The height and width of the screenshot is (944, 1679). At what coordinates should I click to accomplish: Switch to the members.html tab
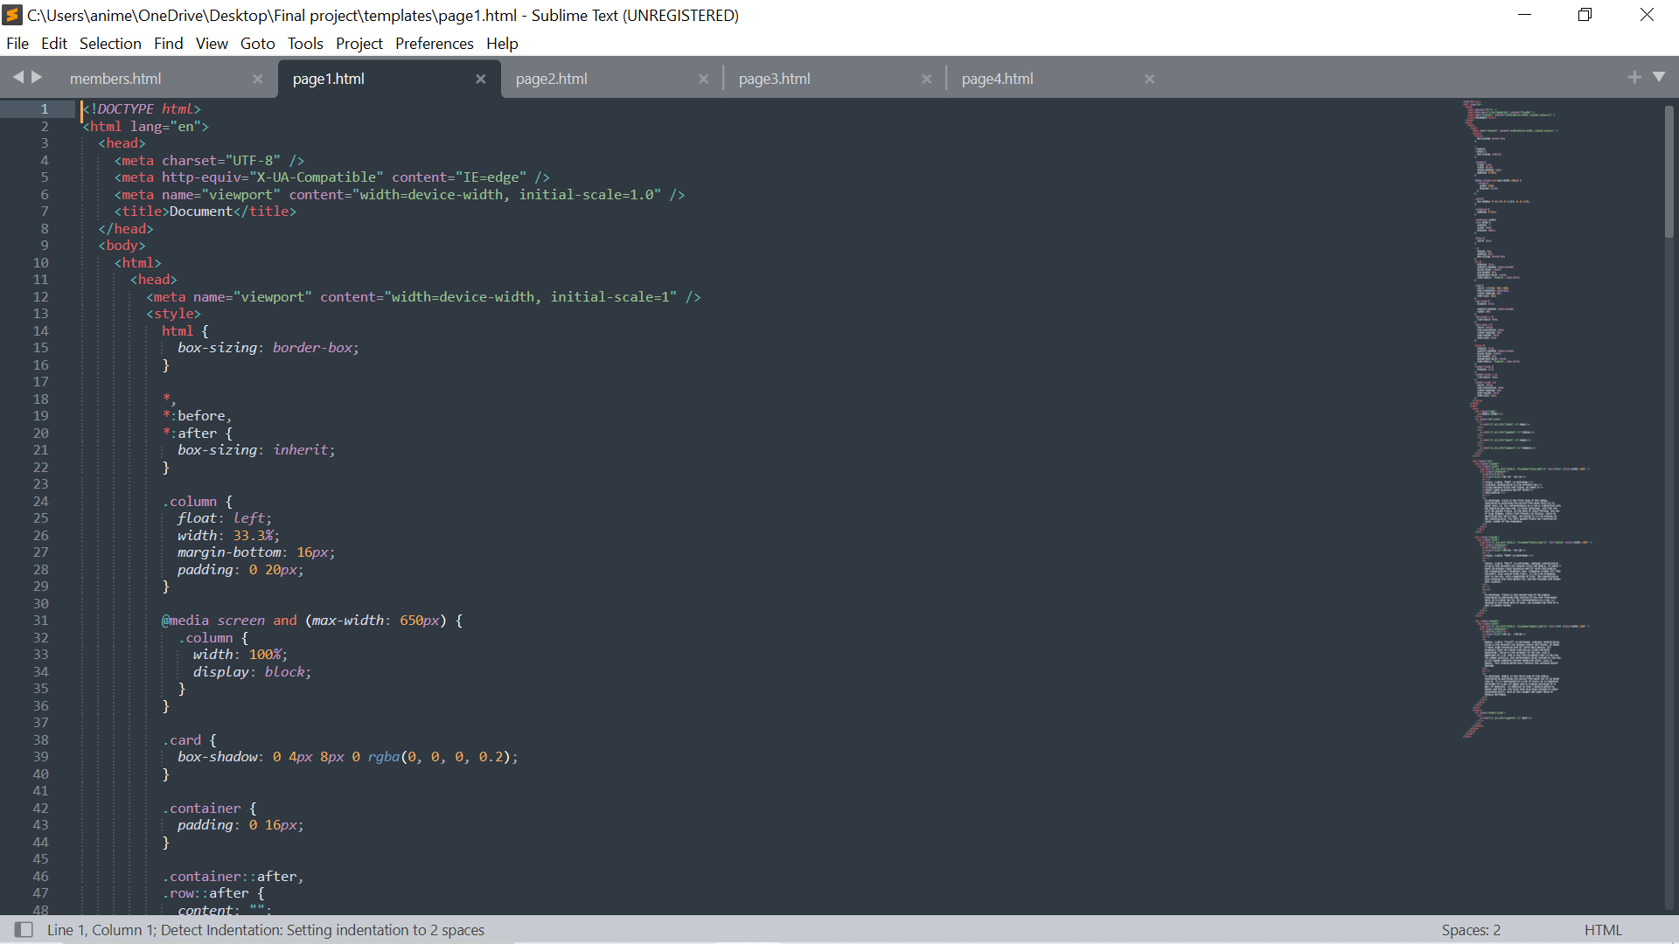115,79
